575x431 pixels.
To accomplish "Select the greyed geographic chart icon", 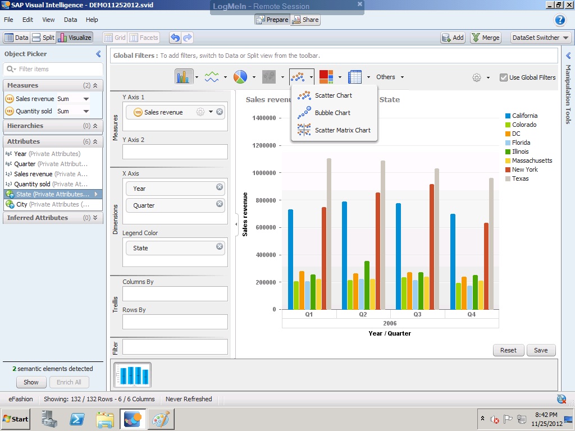I will [269, 77].
